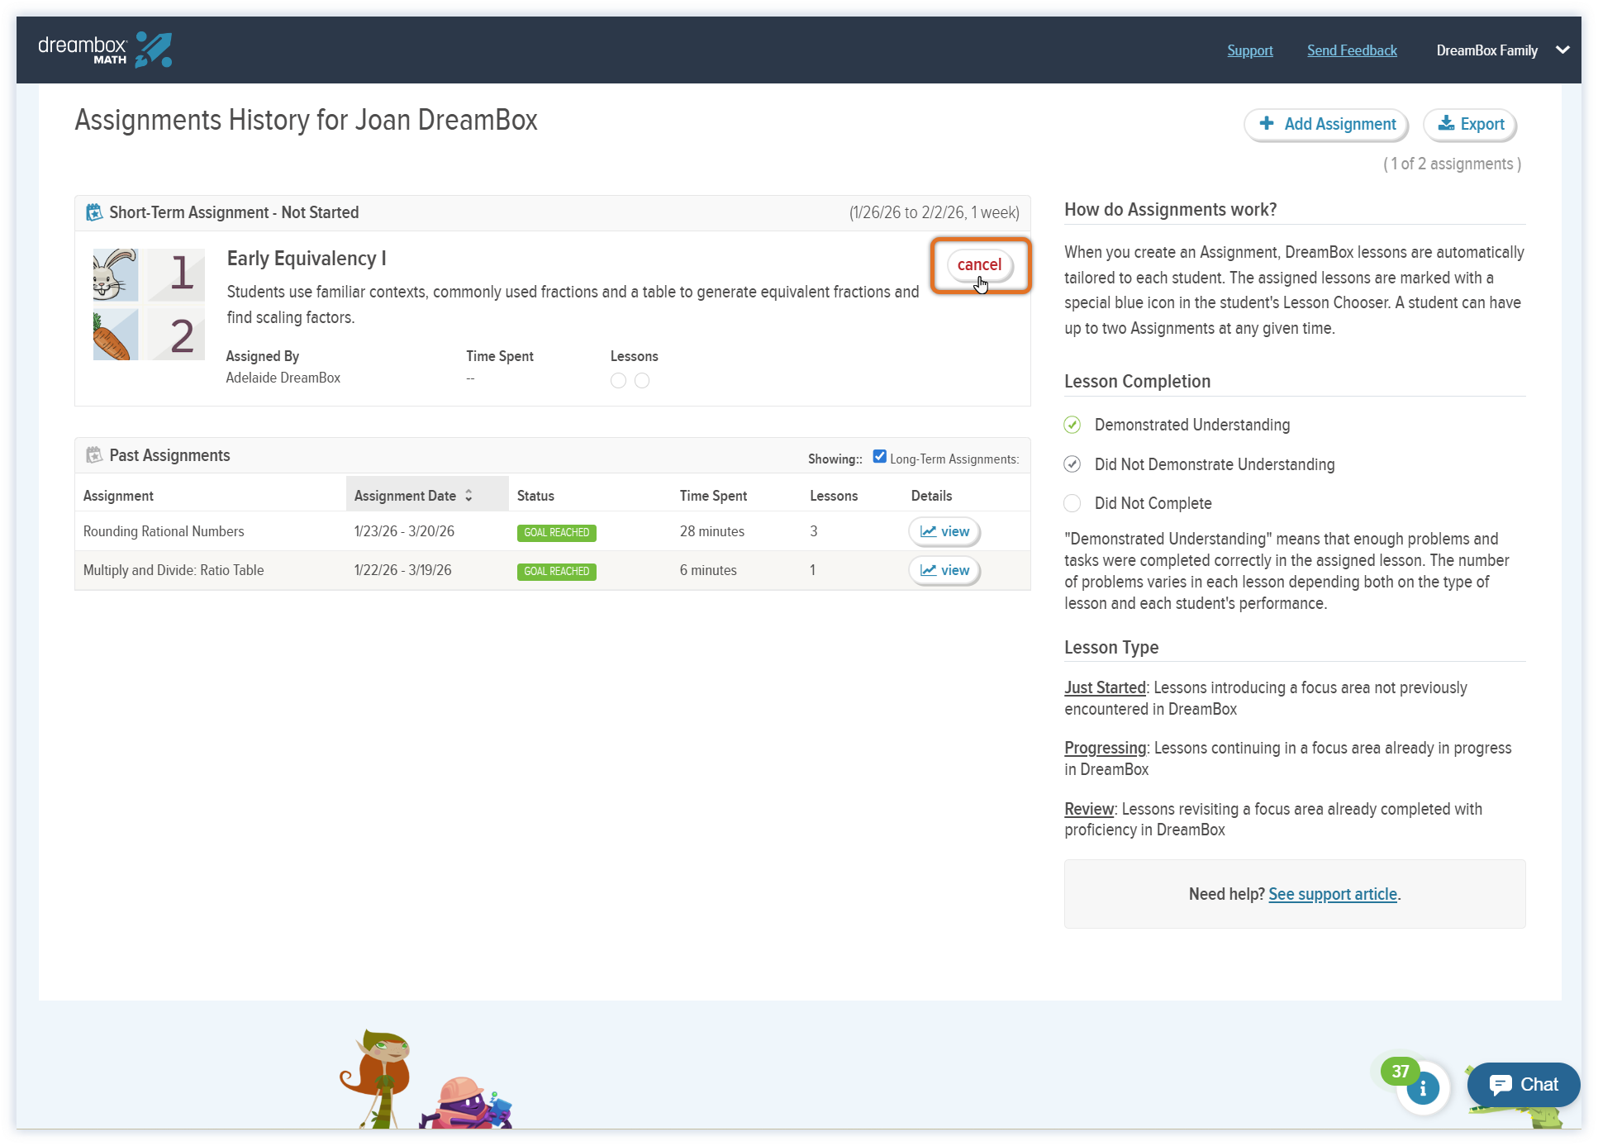Click the Demonstrated Understanding green check icon
The image size is (1598, 1146).
pyautogui.click(x=1072, y=425)
